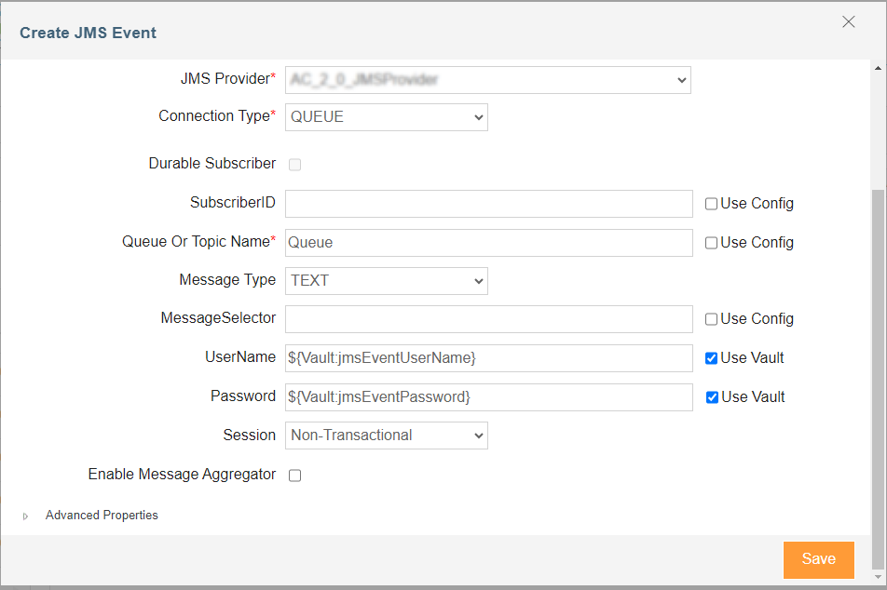Close the Create JMS Event dialog
Viewport: 887px width, 590px height.
pyautogui.click(x=848, y=22)
